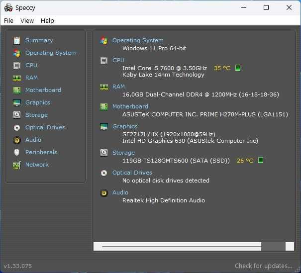Screen dimensions: 301x273
Task: Click Intel HD Graphics 630 text
Action: point(190,141)
